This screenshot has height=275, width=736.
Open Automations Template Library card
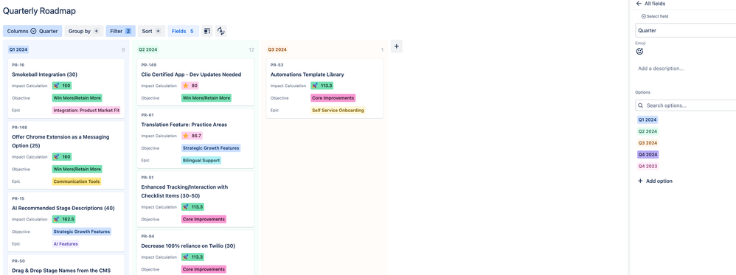pyautogui.click(x=324, y=88)
